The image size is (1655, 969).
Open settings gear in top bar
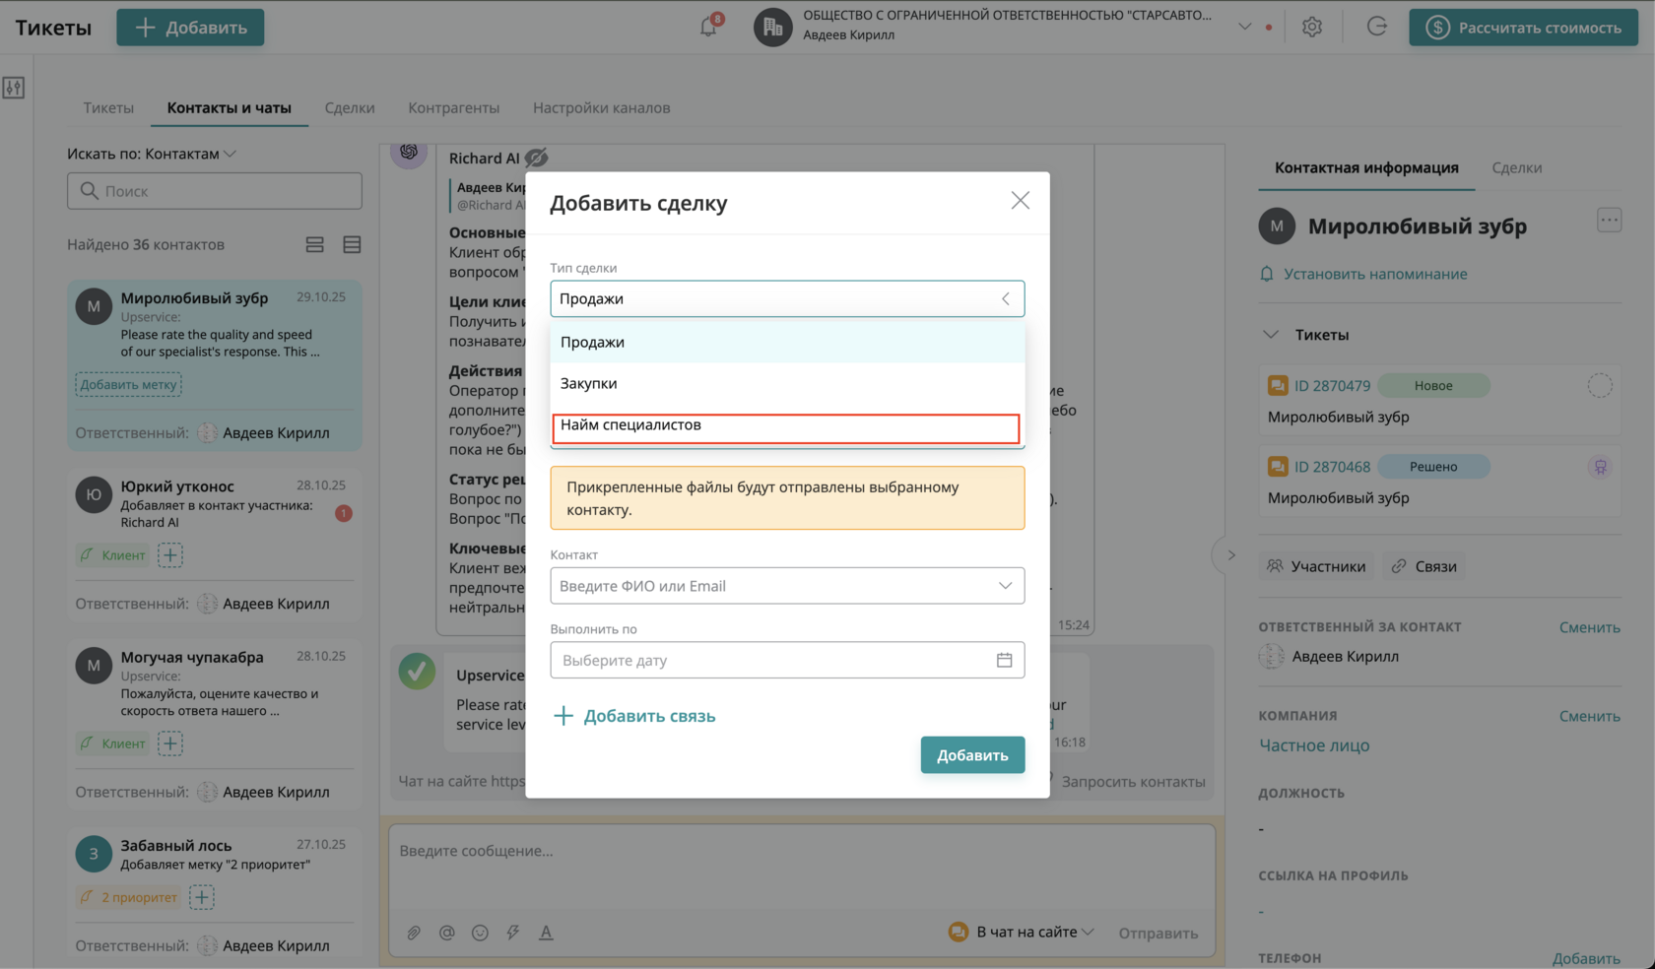click(x=1311, y=28)
